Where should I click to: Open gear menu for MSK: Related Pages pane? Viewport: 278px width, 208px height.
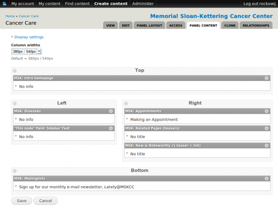266,128
